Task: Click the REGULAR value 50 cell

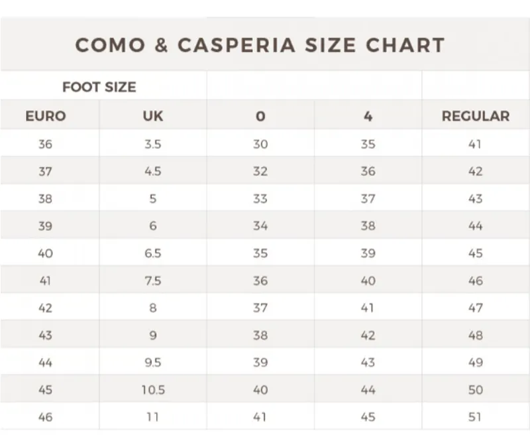Action: pyautogui.click(x=475, y=390)
